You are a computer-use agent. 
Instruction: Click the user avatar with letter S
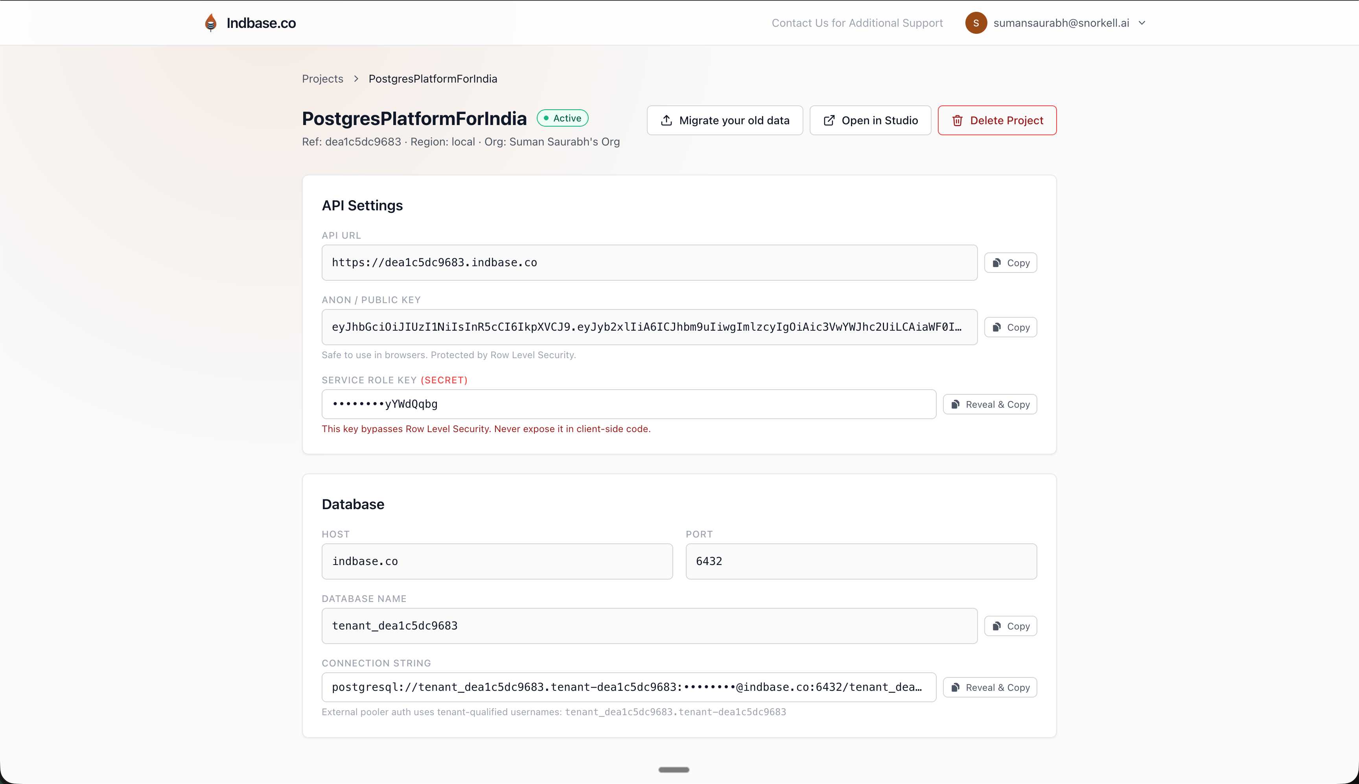(976, 23)
